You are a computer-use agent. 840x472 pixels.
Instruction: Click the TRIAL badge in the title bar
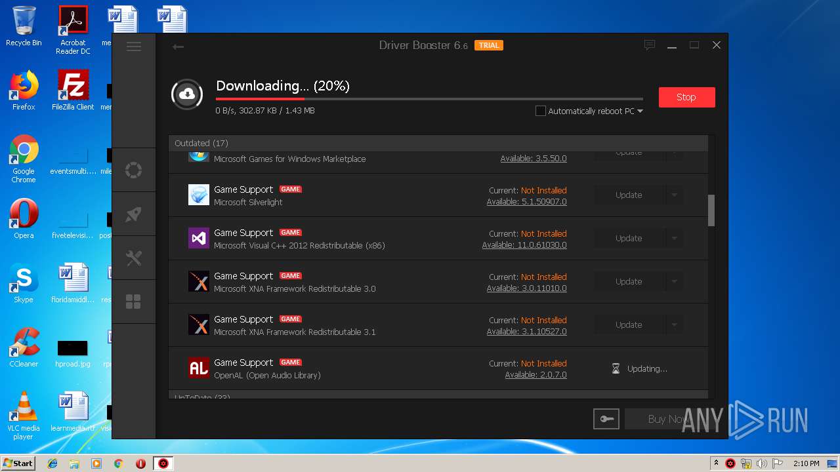click(x=489, y=45)
